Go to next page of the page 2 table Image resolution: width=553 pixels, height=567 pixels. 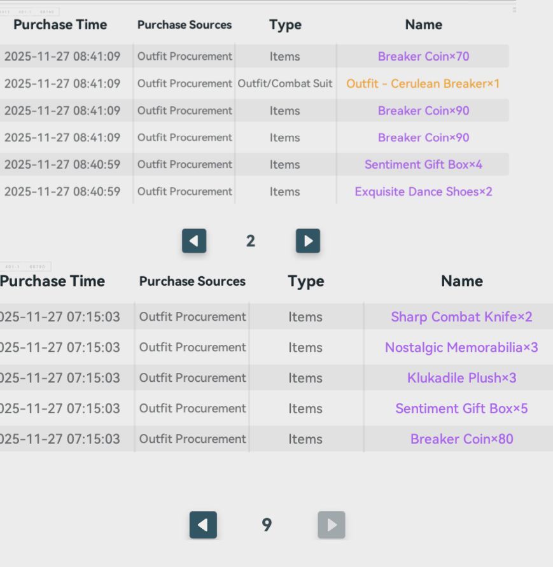tap(308, 241)
